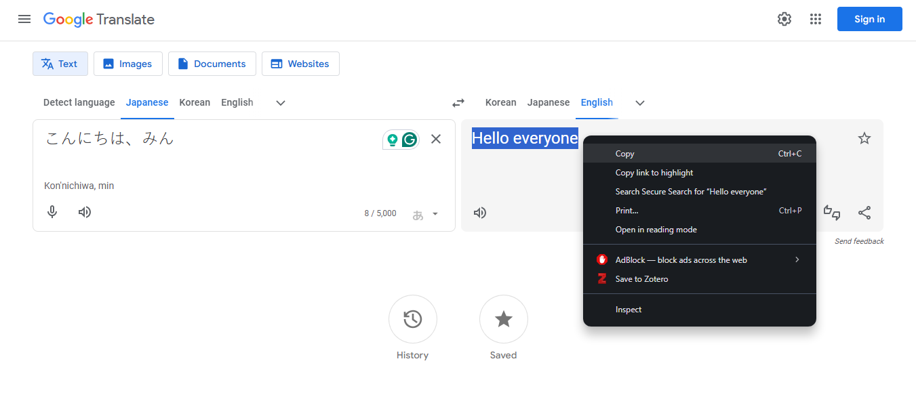Open the share icon for the translation

coord(864,212)
